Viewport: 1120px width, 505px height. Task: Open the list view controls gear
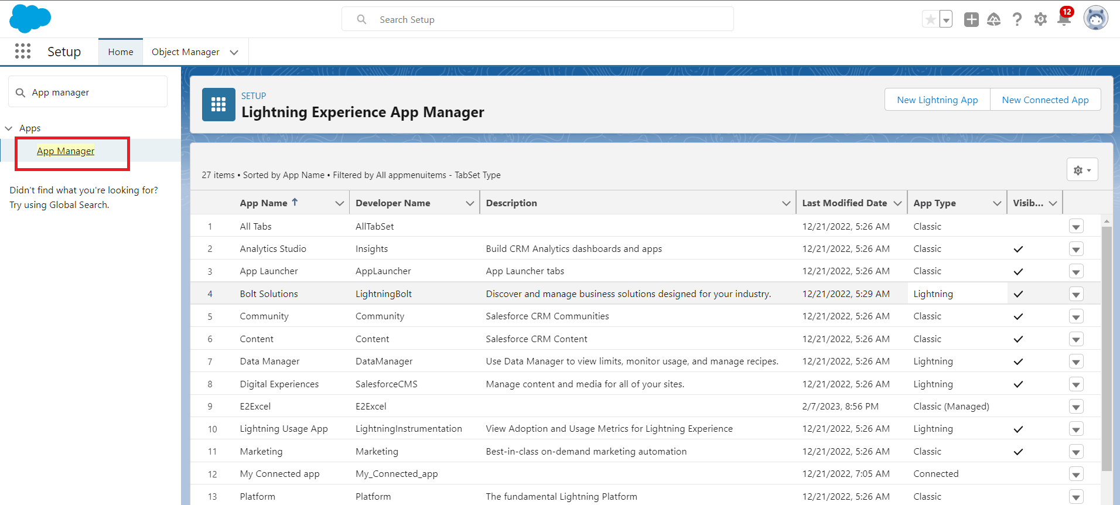coord(1082,170)
